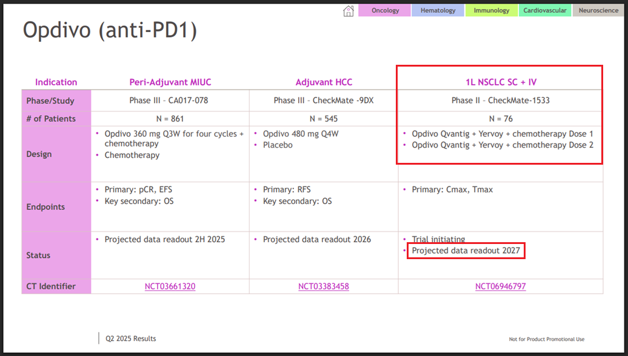Click the Q2 2025 Results footer text
The height and width of the screenshot is (356, 628).
[130, 338]
